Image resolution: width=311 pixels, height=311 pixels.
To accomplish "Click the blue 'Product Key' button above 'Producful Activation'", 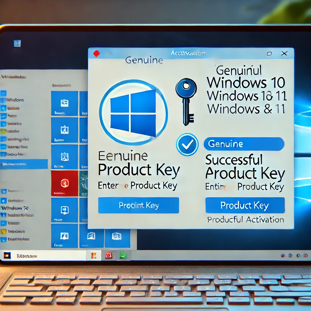I will [245, 205].
